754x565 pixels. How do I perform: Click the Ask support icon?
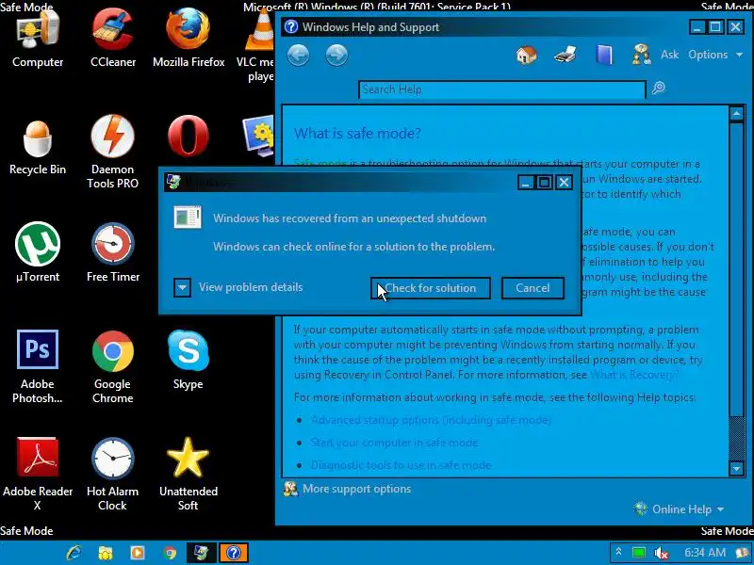pos(642,55)
